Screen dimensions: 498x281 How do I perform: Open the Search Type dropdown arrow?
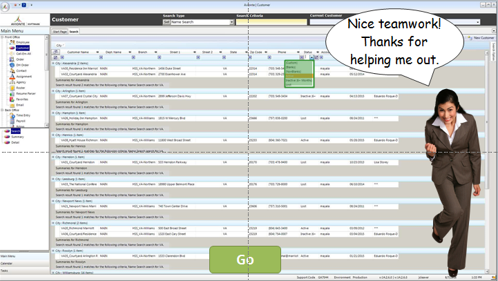point(232,22)
